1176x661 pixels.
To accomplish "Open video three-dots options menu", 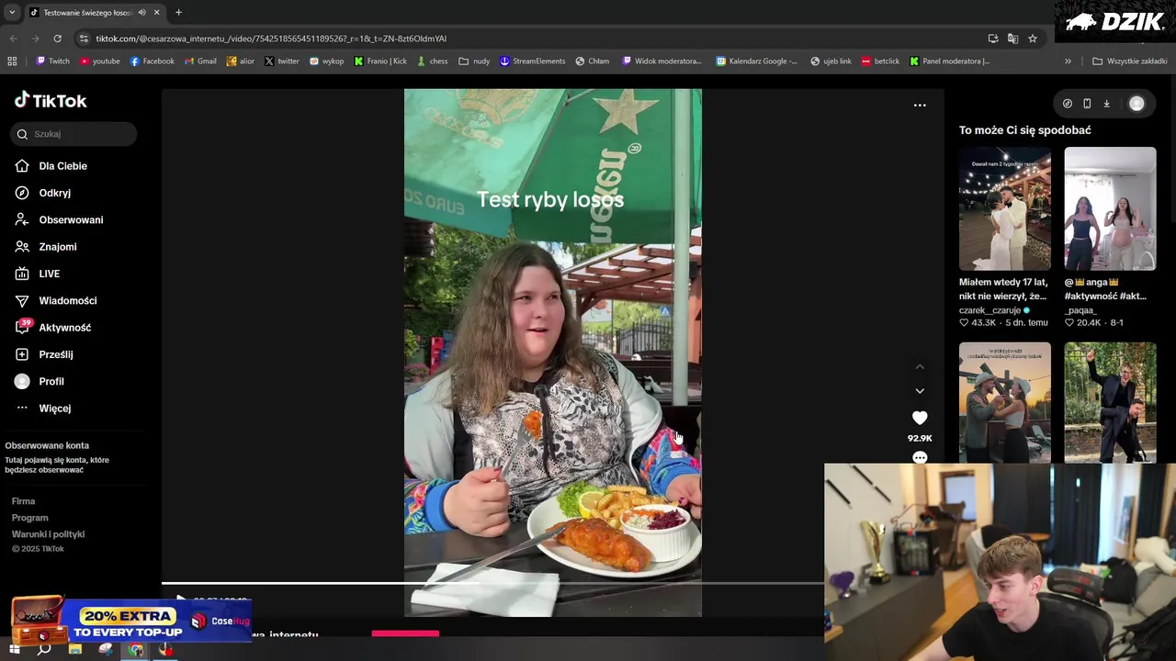I will 920,106.
